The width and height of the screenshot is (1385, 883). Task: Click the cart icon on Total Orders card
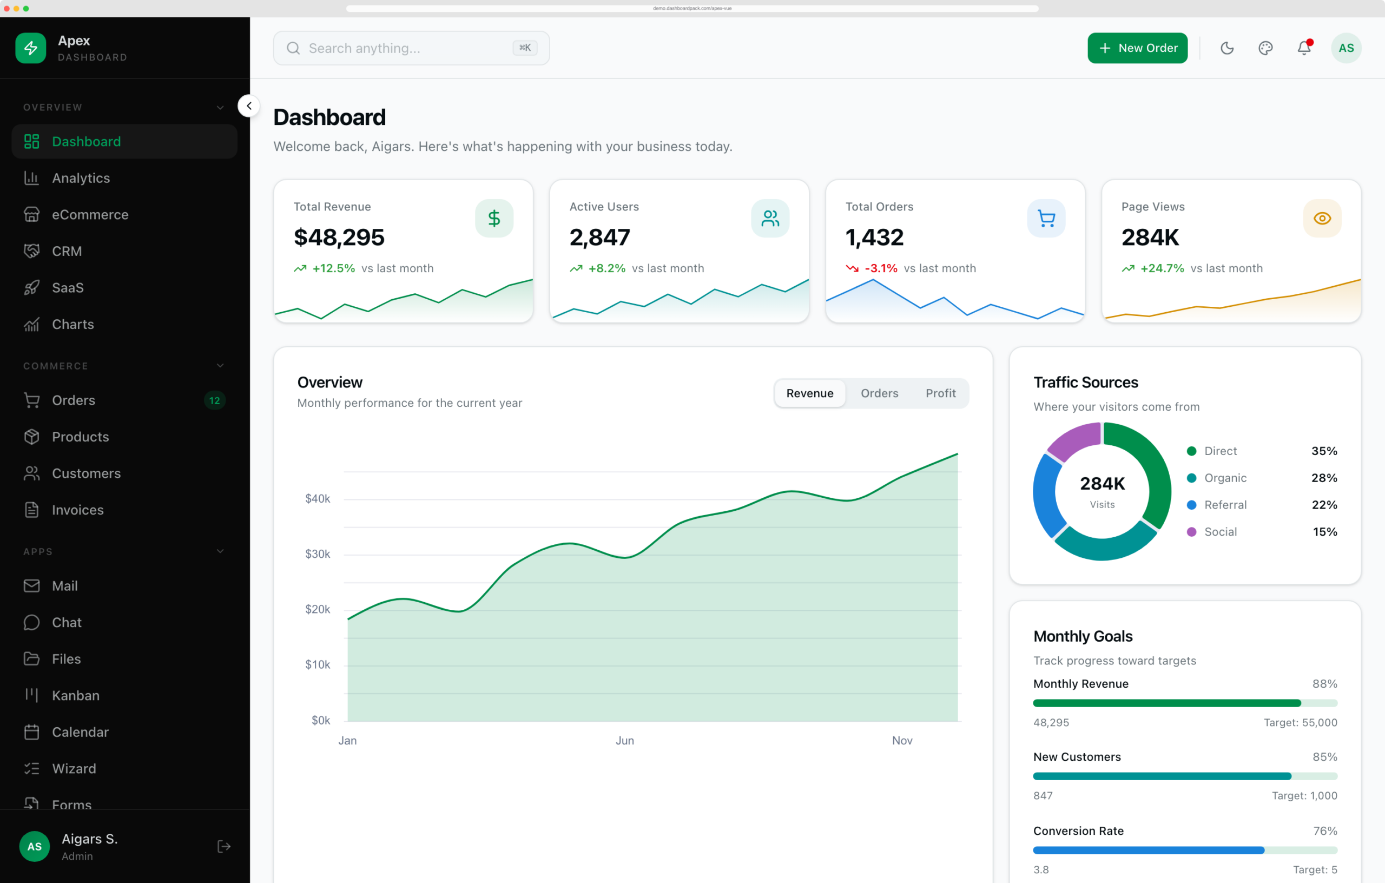[x=1046, y=218]
